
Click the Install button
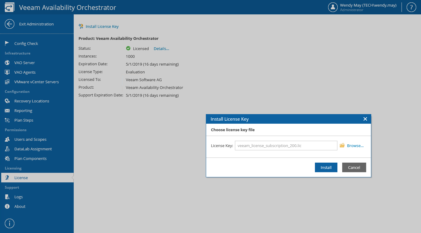coord(326,167)
